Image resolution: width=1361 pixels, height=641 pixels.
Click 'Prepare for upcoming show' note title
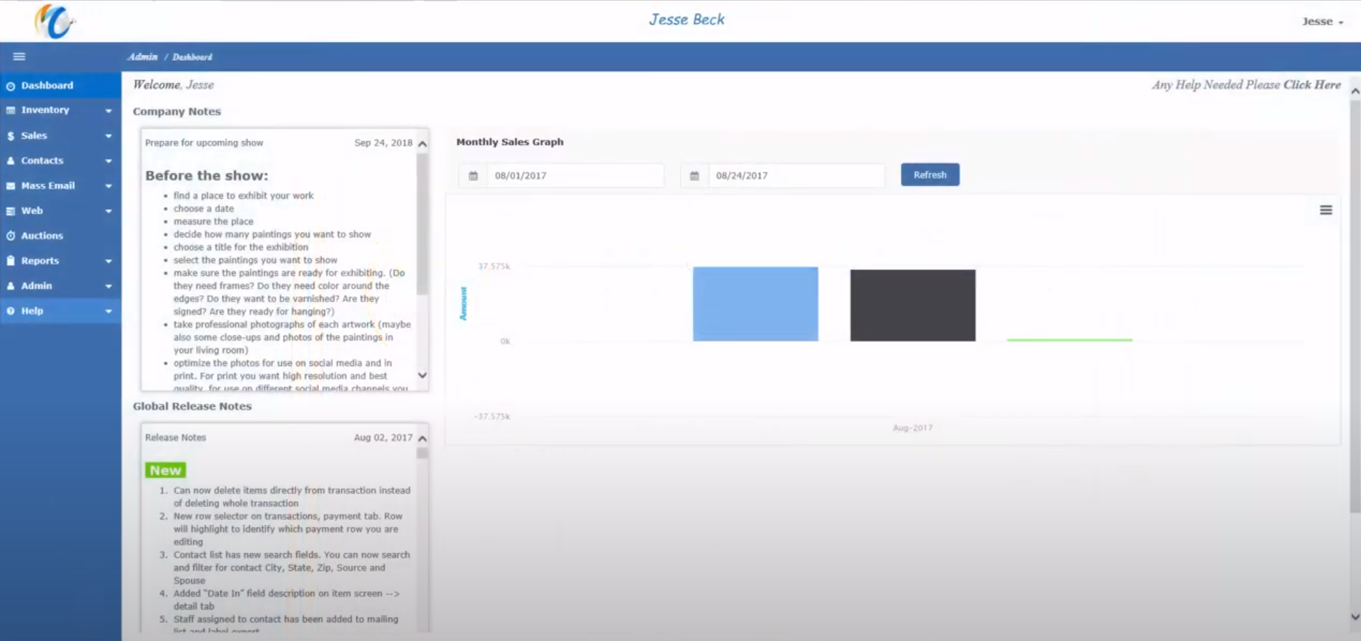[204, 143]
